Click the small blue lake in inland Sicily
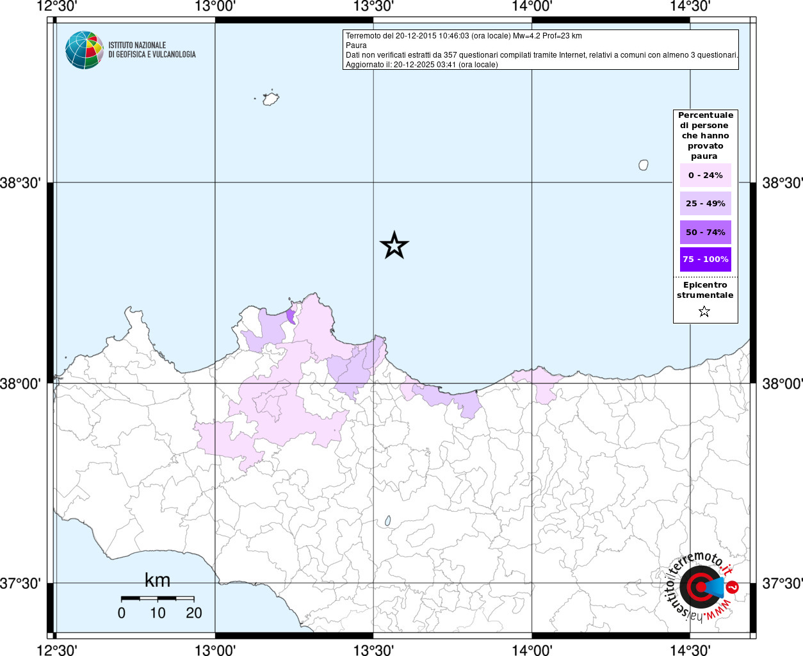 [387, 521]
